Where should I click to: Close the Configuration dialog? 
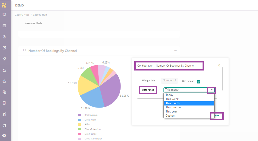(x=219, y=66)
